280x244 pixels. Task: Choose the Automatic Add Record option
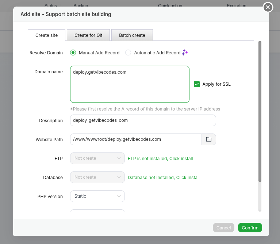coord(128,53)
